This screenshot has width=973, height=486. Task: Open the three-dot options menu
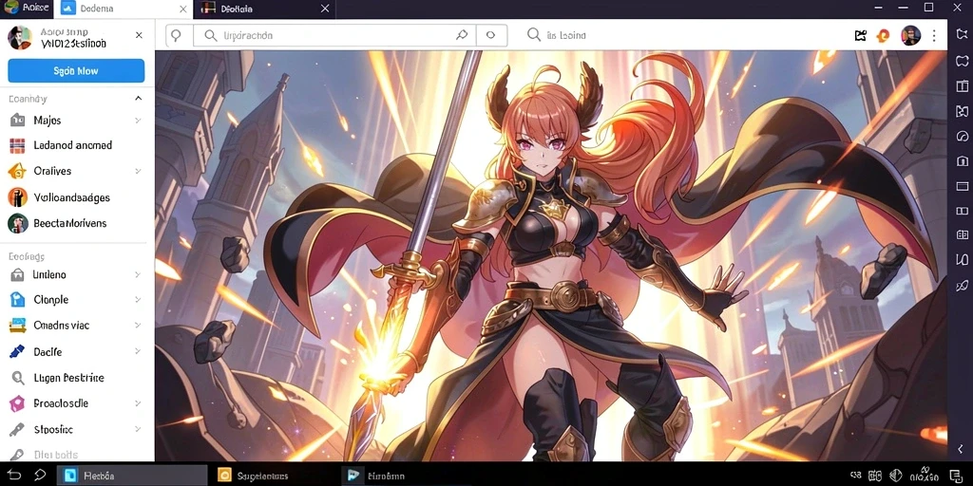coord(934,35)
